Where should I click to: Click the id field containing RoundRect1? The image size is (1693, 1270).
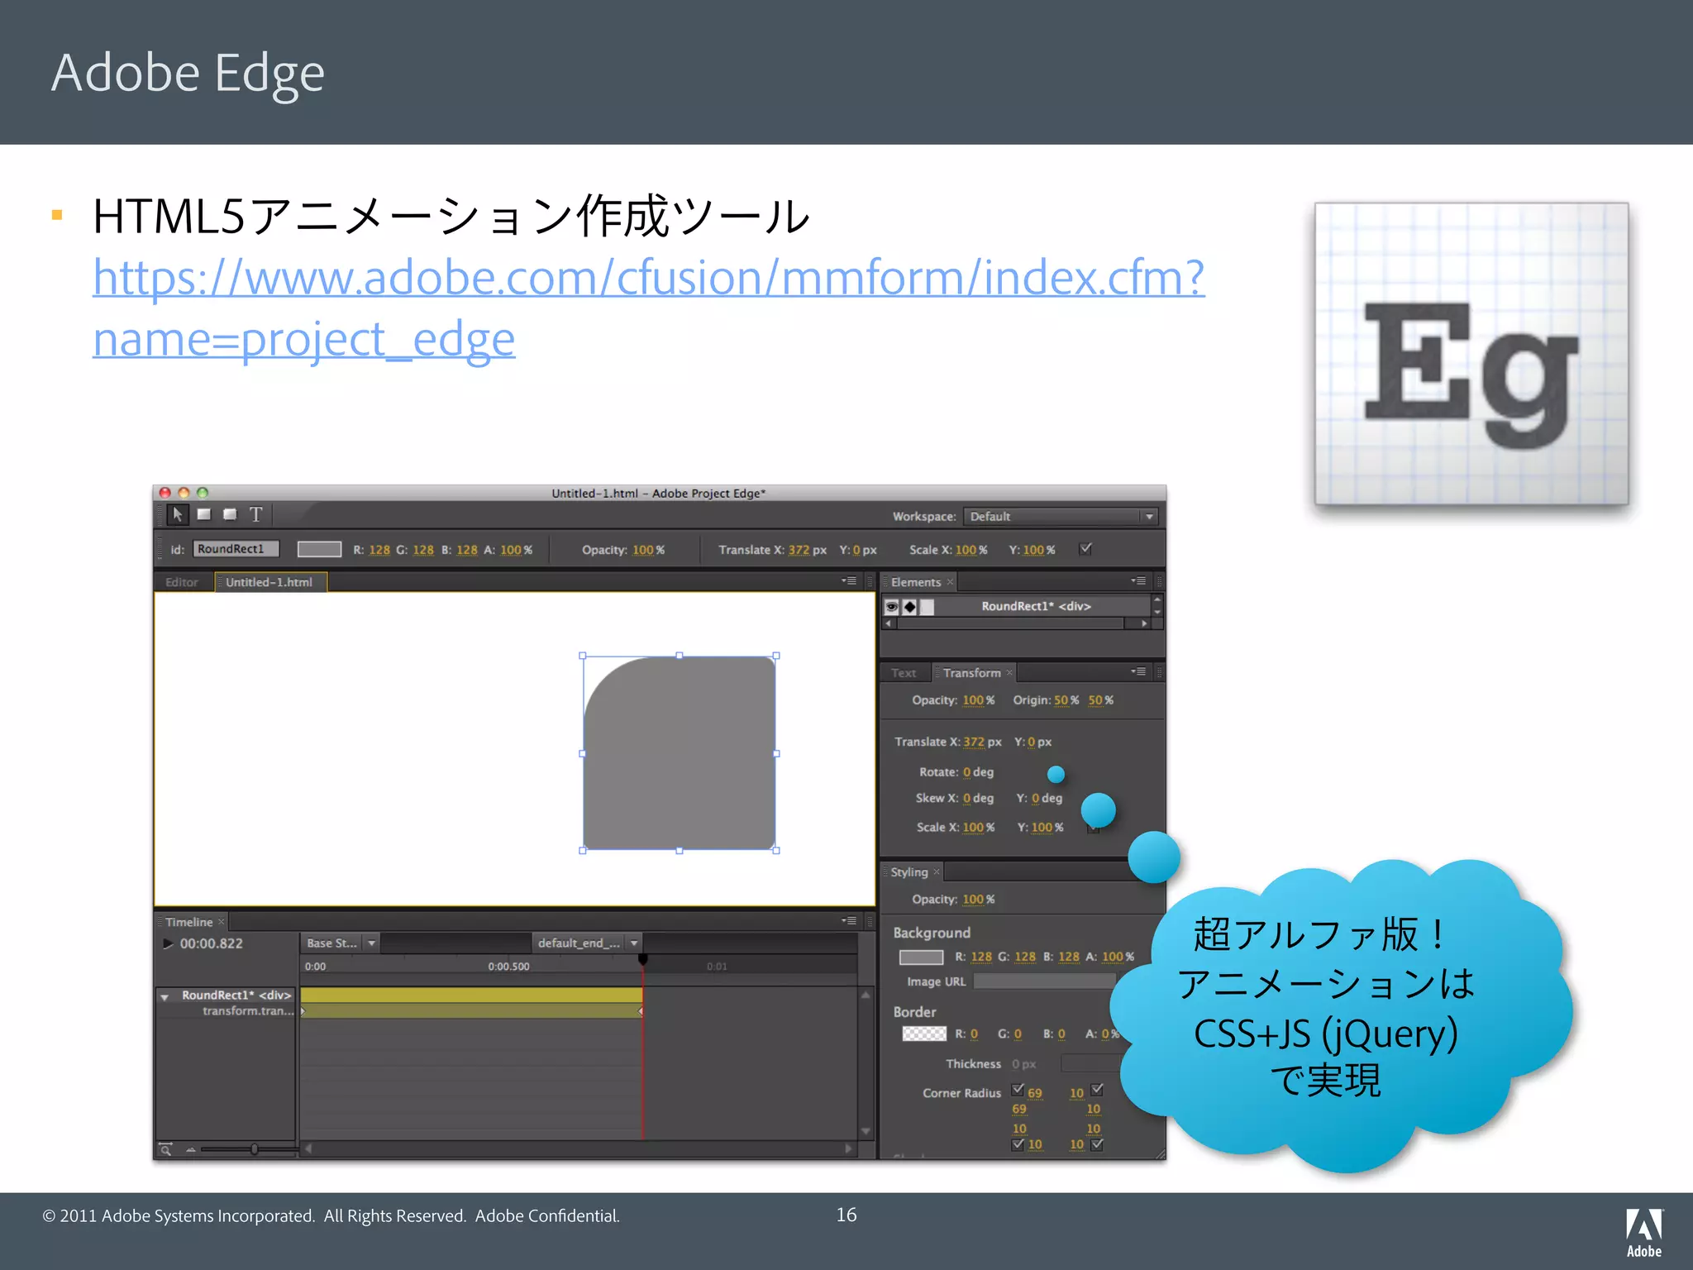[x=236, y=549]
